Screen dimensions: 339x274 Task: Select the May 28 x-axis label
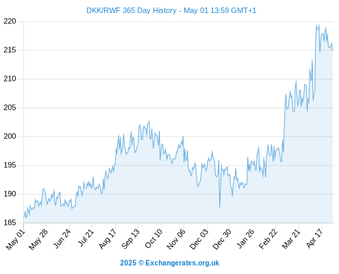39,239
